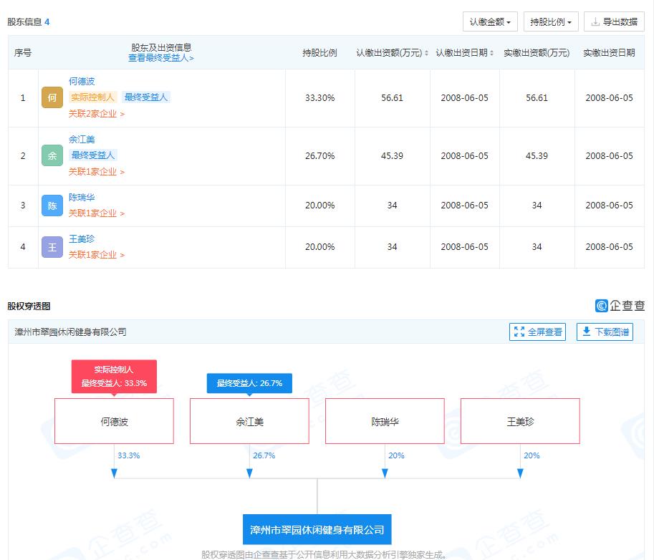This screenshot has width=654, height=560.
Task: Click shareholder name 陈瑞华
Action: coord(82,197)
